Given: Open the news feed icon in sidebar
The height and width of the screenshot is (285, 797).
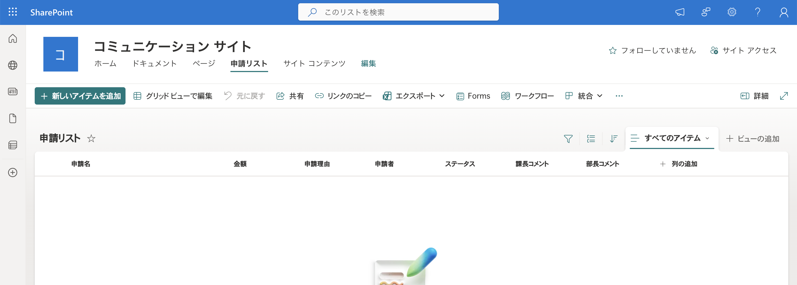Looking at the screenshot, I should (13, 92).
